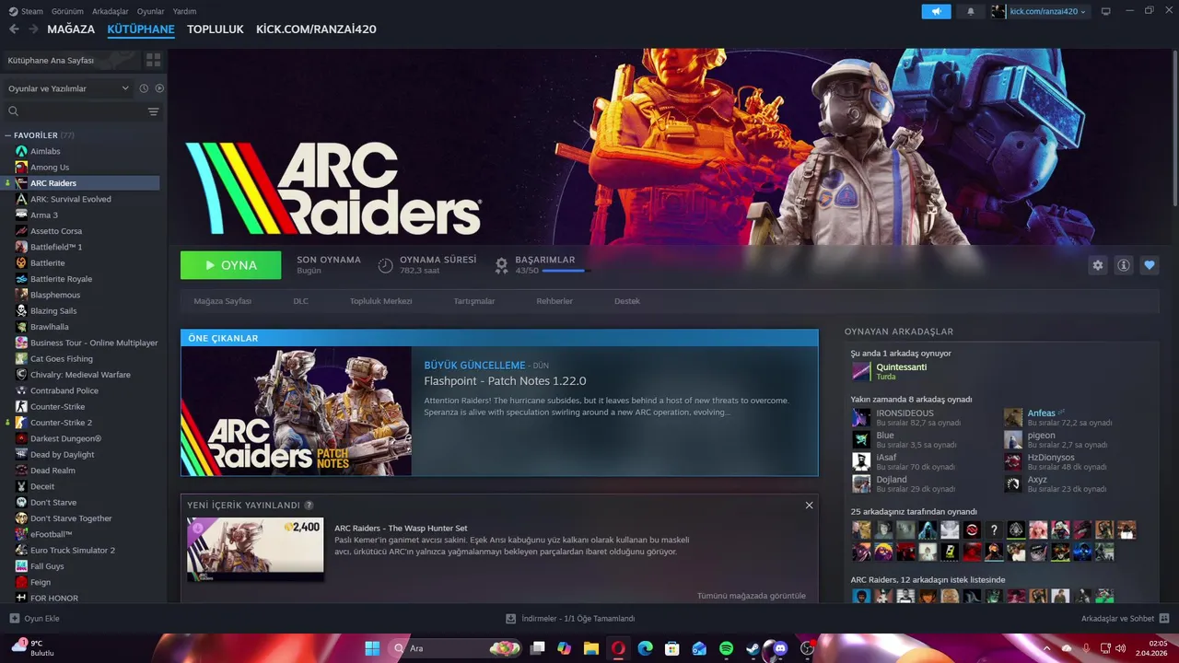This screenshot has height=663, width=1179.
Task: Open the Rehberler tab
Action: [x=554, y=301]
